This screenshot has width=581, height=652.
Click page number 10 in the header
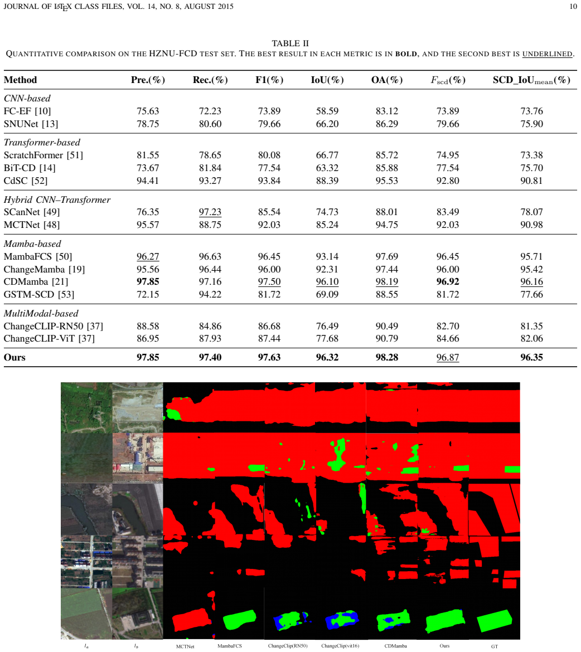coord(573,7)
